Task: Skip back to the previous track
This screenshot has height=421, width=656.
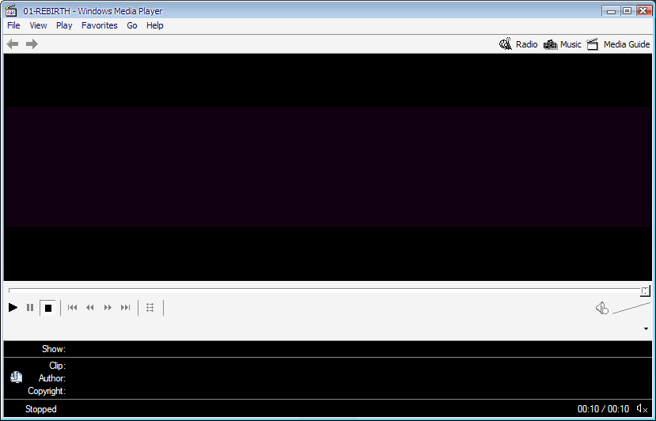Action: tap(72, 308)
